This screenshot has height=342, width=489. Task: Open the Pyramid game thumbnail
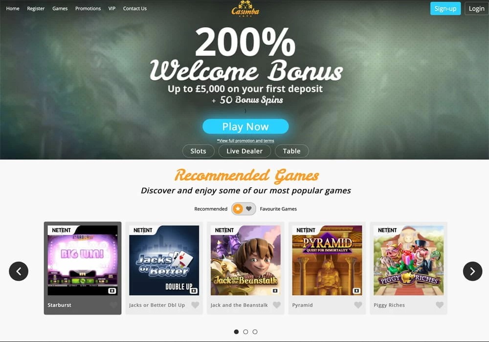[327, 260]
